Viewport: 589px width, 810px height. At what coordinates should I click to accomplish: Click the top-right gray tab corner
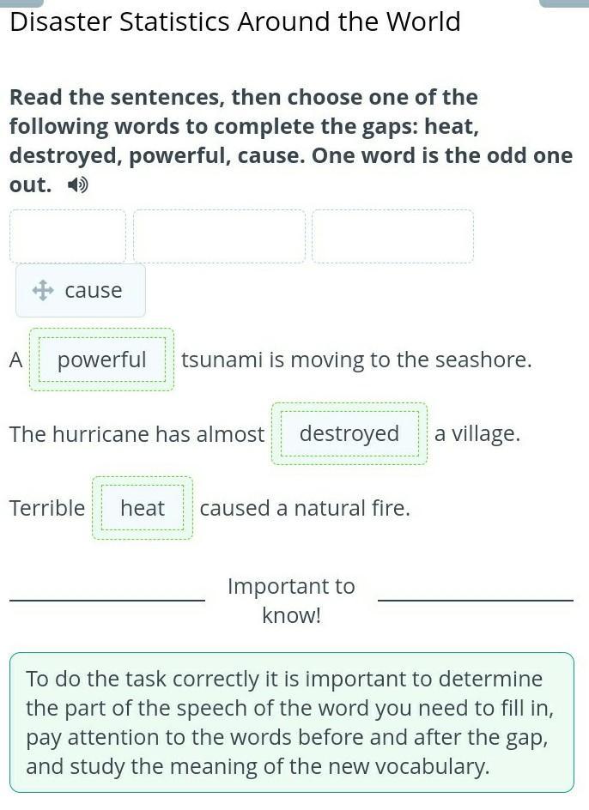564,3
